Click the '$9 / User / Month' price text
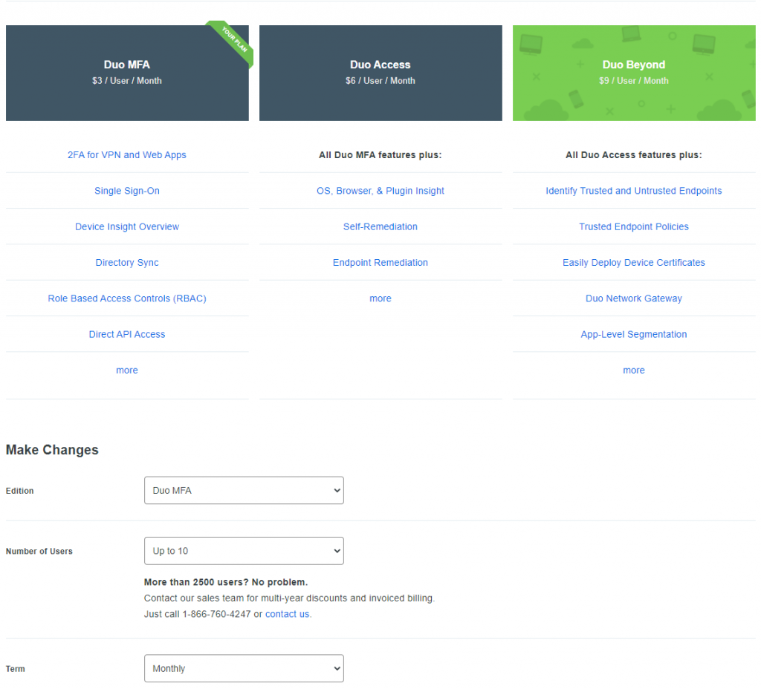Screen dimensions: 761x689 coord(634,80)
